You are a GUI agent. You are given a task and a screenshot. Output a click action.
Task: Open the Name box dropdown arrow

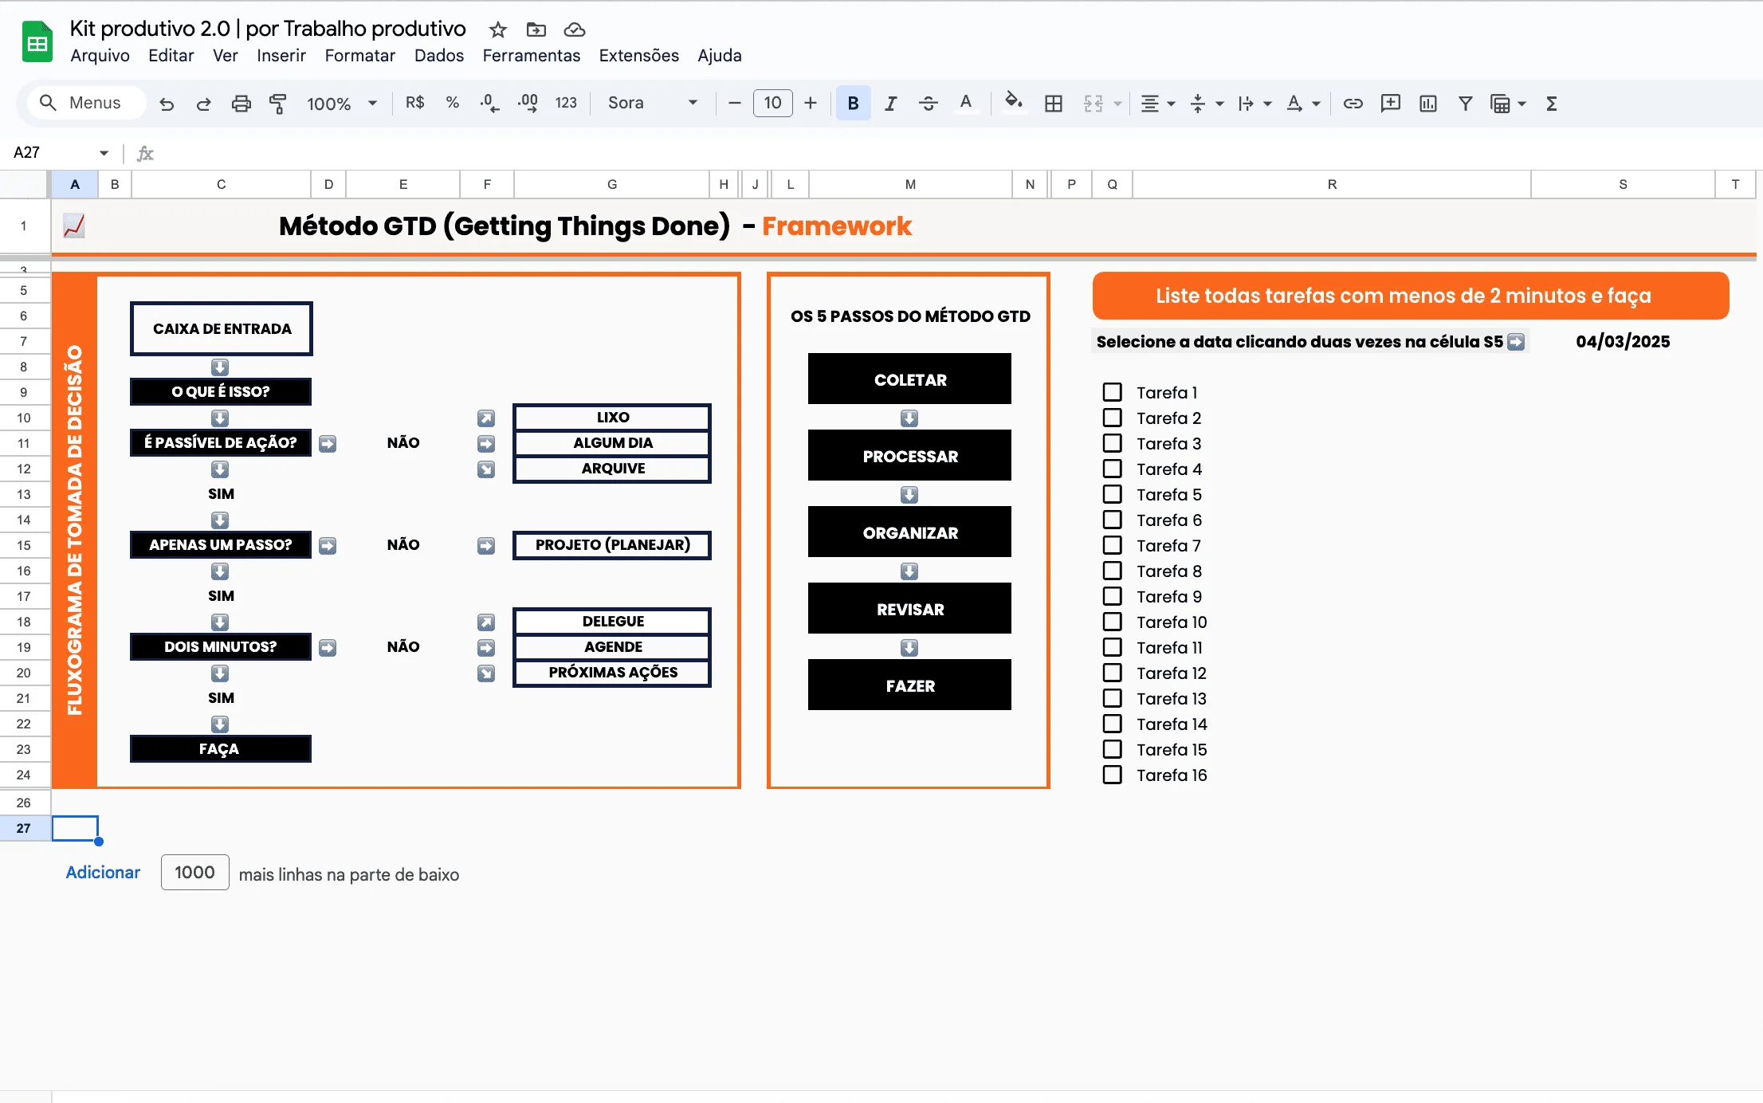coord(104,153)
